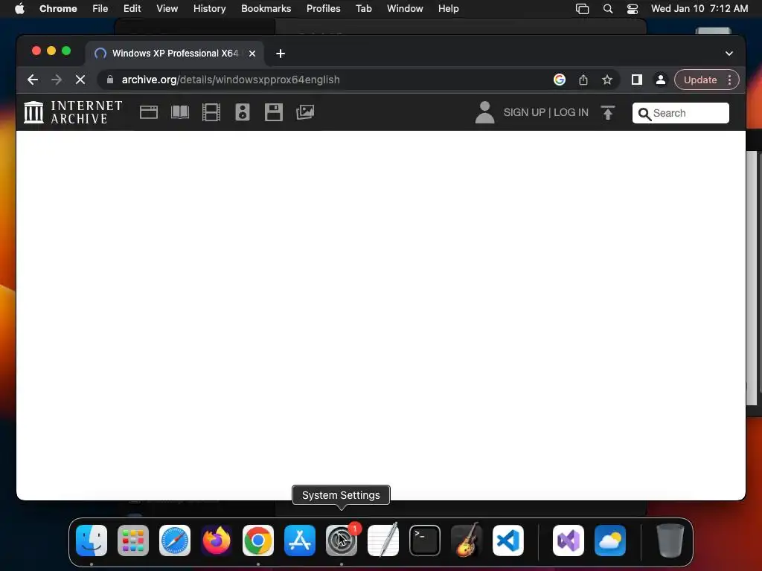The width and height of the screenshot is (762, 571).
Task: Select the Windows XP Professional X64 tab
Action: tap(175, 54)
